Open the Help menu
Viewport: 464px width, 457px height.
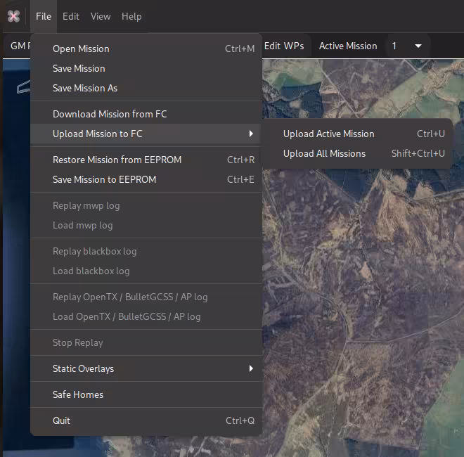pyautogui.click(x=131, y=16)
